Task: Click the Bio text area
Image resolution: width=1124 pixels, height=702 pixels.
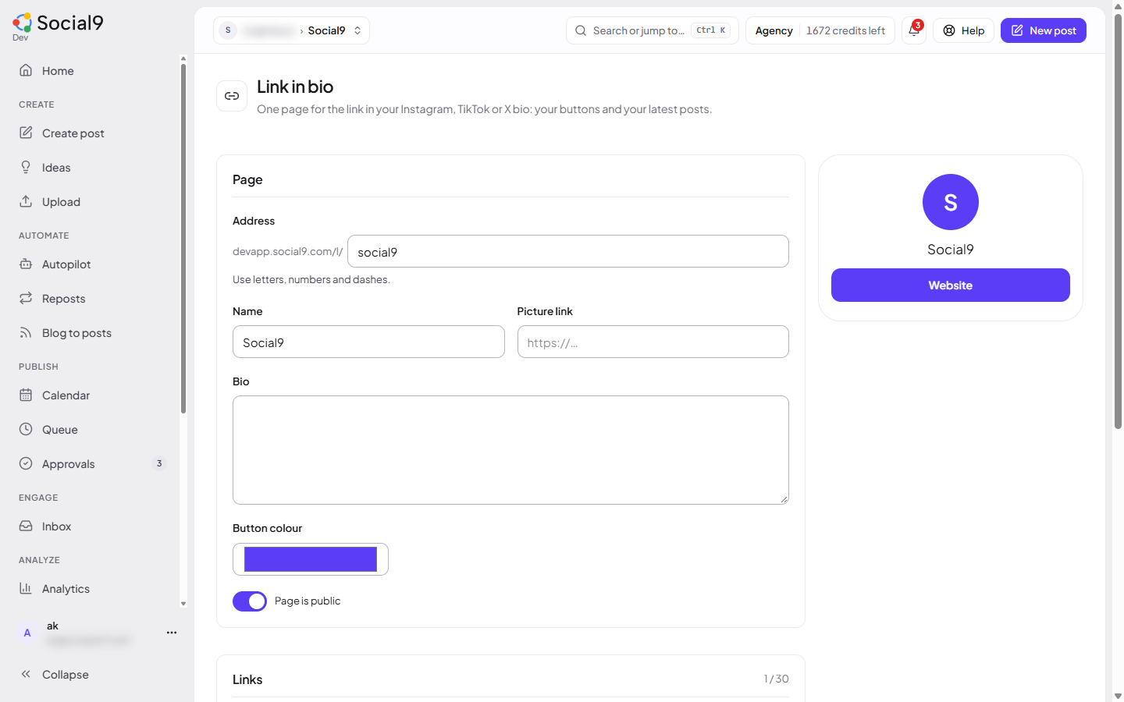Action: coord(510,450)
